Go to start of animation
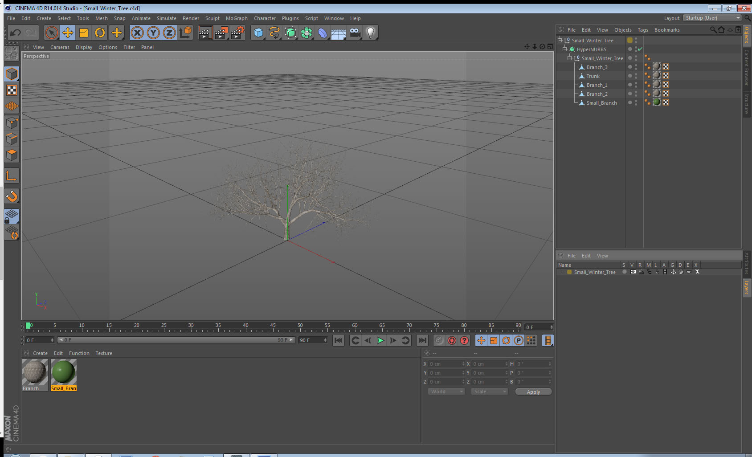The image size is (752, 457). click(x=339, y=340)
